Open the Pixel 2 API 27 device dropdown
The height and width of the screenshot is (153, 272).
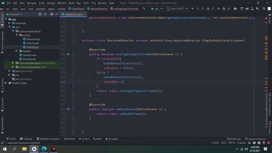(x=177, y=8)
